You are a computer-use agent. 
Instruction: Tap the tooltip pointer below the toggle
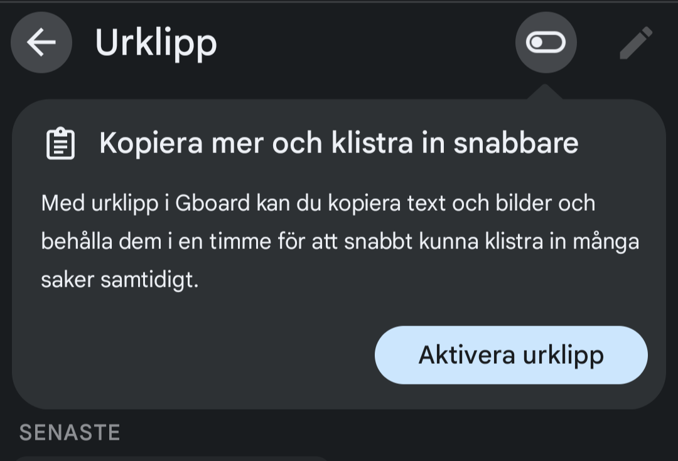pyautogui.click(x=545, y=92)
